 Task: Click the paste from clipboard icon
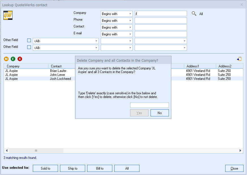[239, 59]
